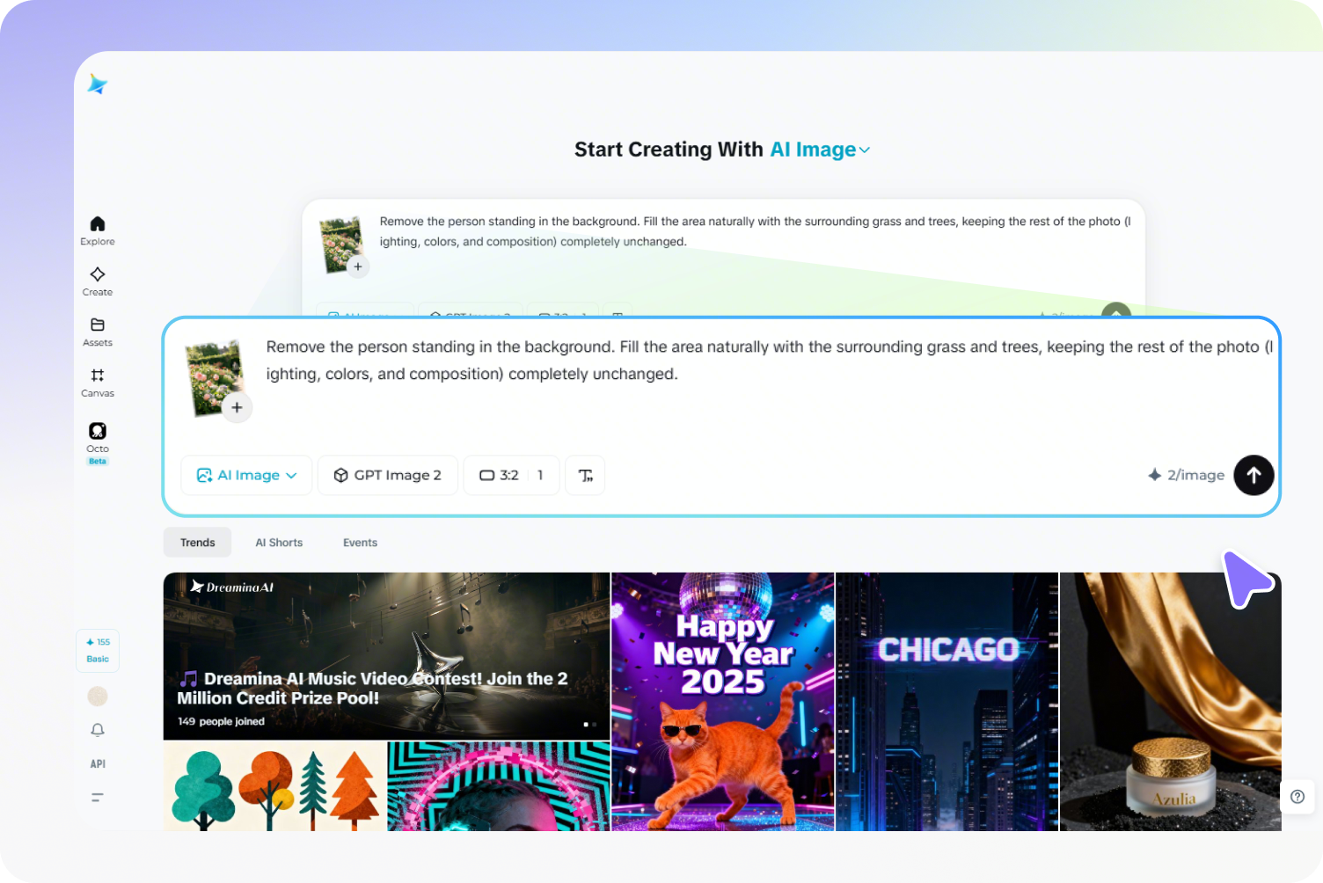Open the API link in the sidebar
This screenshot has height=883, width=1323.
point(98,764)
